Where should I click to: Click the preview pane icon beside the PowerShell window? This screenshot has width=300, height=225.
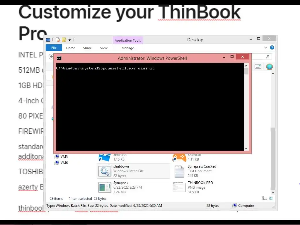point(258,67)
